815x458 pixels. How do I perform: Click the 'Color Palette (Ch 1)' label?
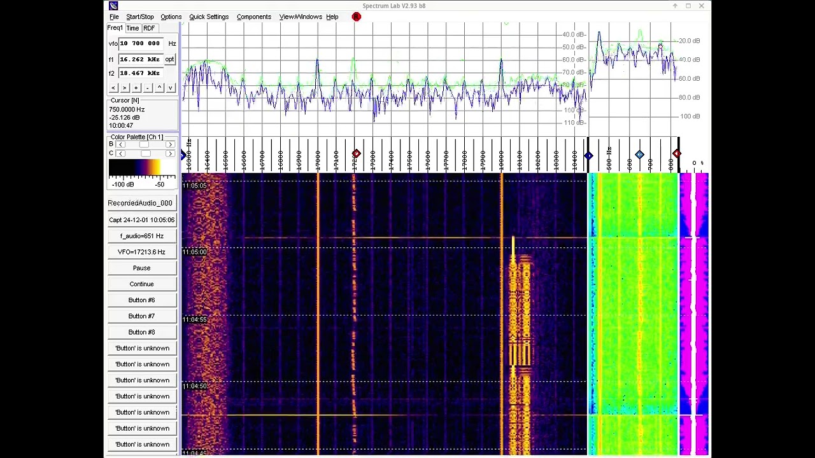[x=137, y=137]
